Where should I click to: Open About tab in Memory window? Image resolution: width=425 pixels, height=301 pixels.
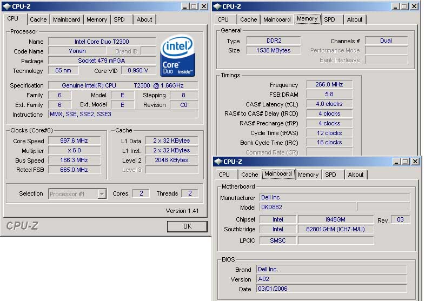(355, 19)
